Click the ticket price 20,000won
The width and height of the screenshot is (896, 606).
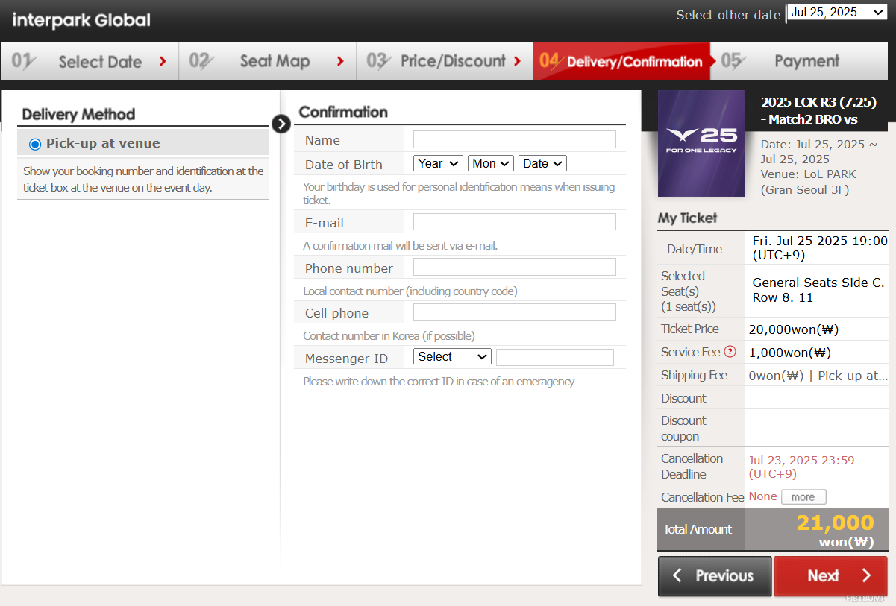(795, 329)
